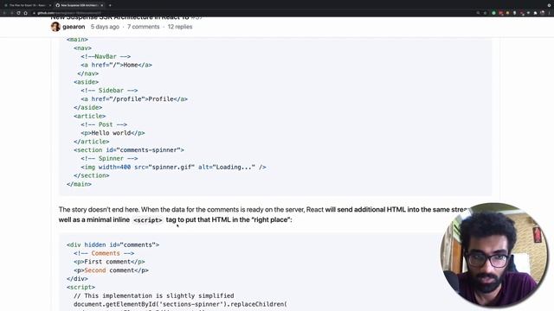The width and height of the screenshot is (554, 311).
Task: Bookmark this page with the star icon
Action: pyautogui.click(x=485, y=13)
